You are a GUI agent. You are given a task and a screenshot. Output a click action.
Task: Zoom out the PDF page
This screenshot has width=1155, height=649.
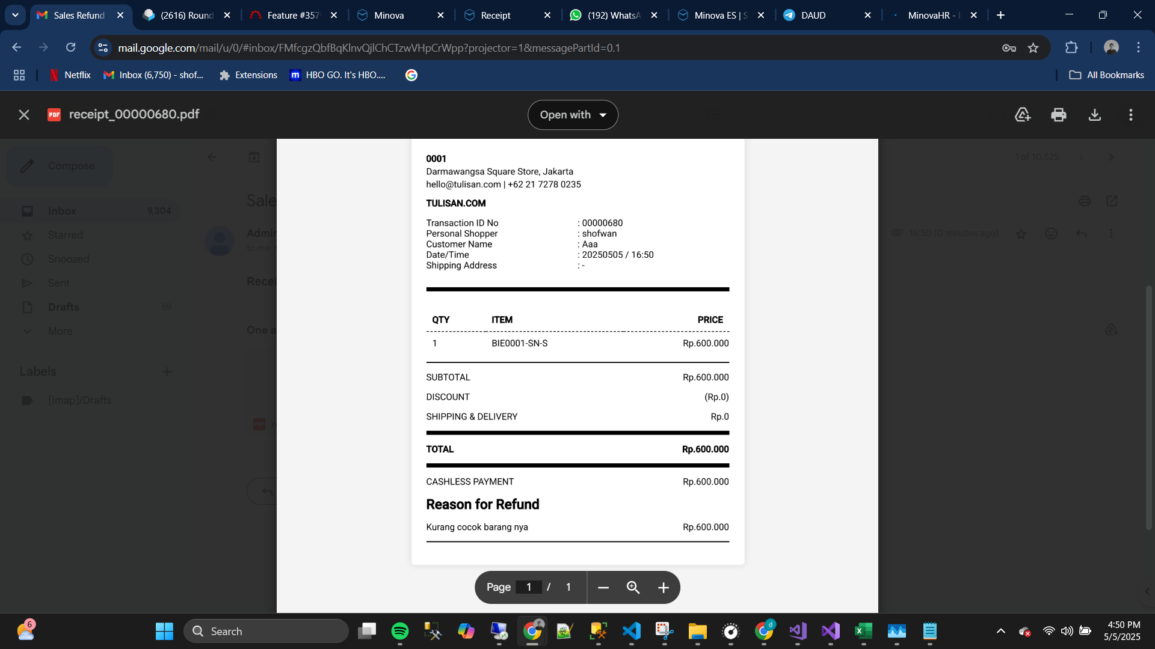click(603, 587)
